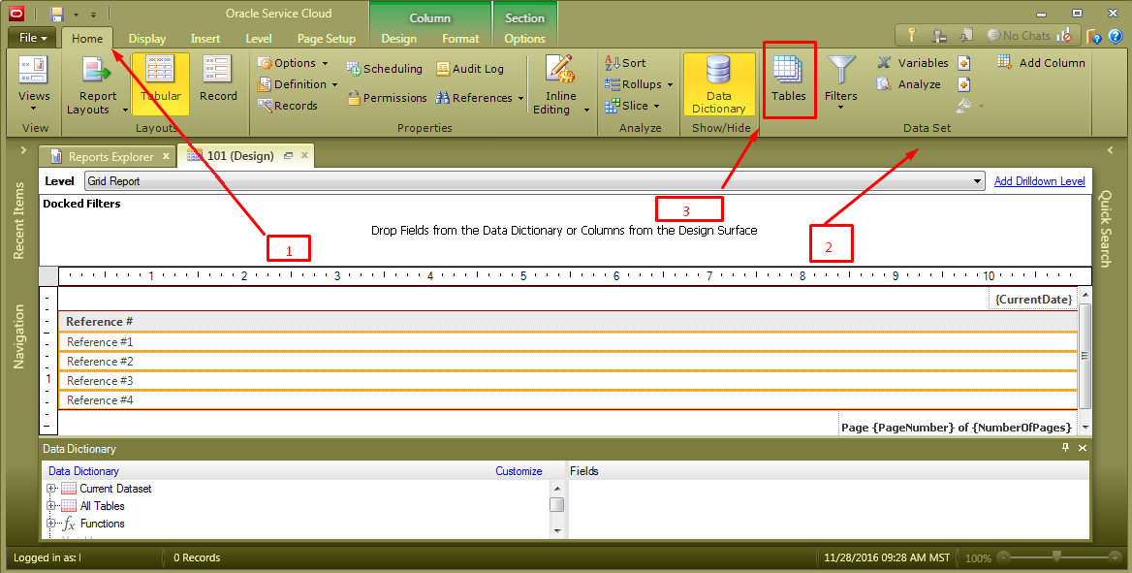Viewport: 1132px width, 573px height.
Task: Toggle the Data Dictionary show/hide button
Action: [x=718, y=83]
